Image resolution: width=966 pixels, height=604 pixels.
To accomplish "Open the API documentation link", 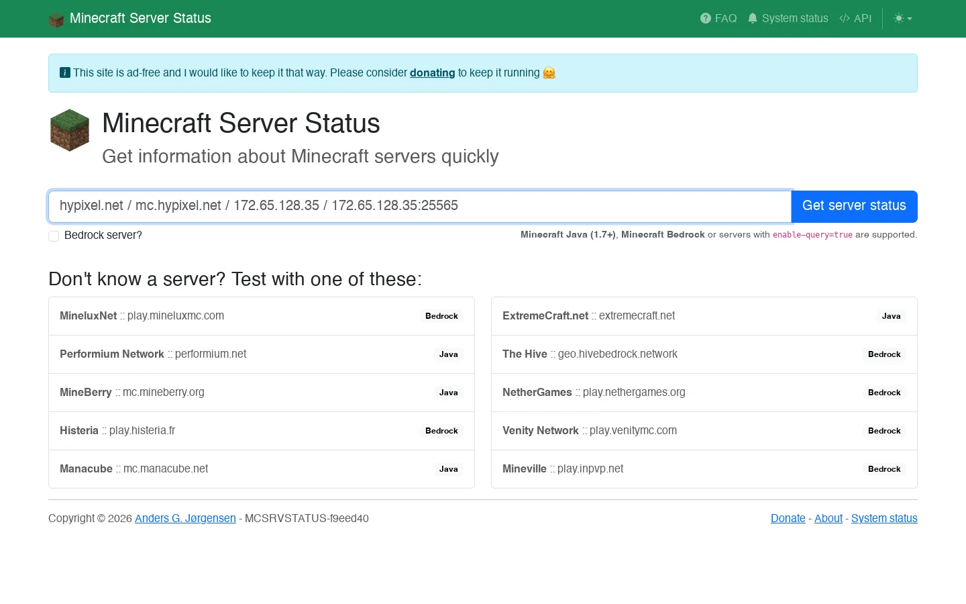I will point(855,18).
